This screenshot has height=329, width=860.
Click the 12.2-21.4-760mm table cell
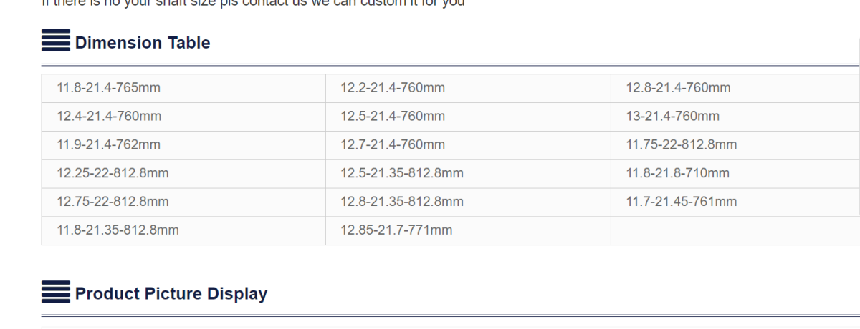(x=468, y=88)
